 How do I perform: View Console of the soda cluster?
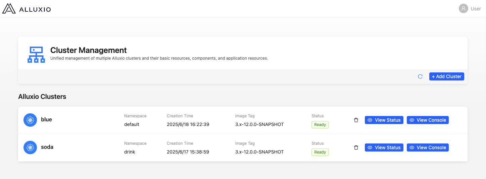428,147
